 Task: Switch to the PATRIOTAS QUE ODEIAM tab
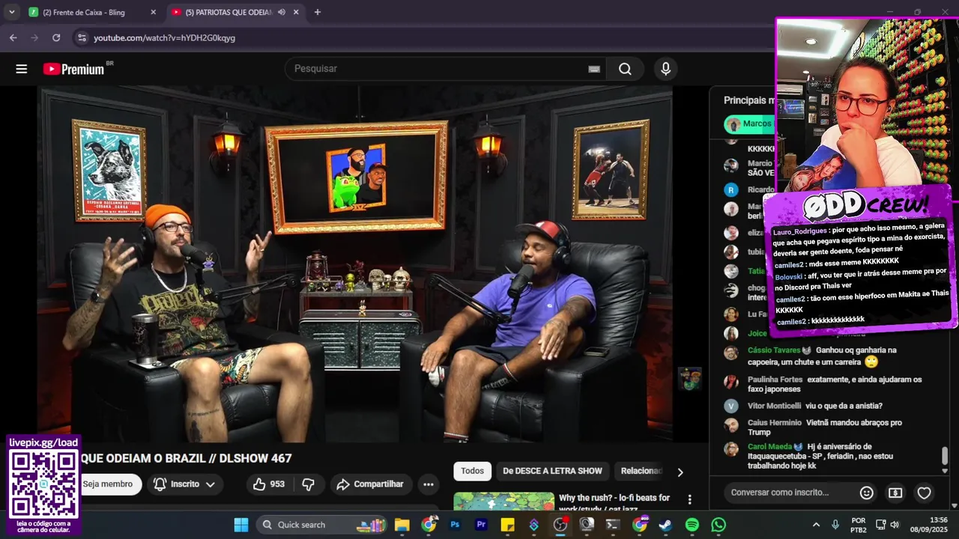tap(237, 12)
